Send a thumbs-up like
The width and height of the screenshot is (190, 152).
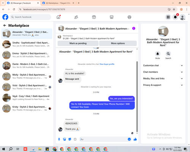(x=135, y=139)
